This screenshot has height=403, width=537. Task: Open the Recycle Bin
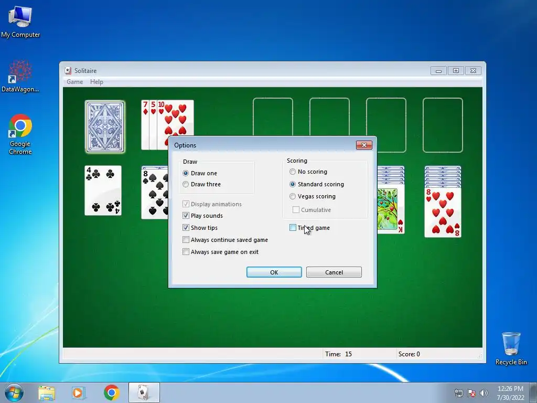click(x=511, y=348)
